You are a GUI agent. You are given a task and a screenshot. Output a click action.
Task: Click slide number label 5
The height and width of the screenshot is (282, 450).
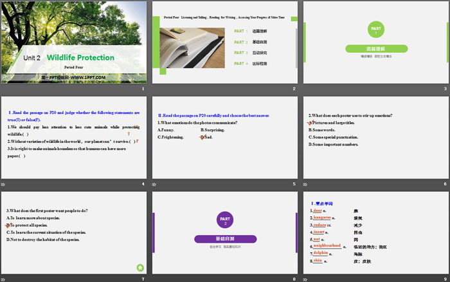coord(294,184)
